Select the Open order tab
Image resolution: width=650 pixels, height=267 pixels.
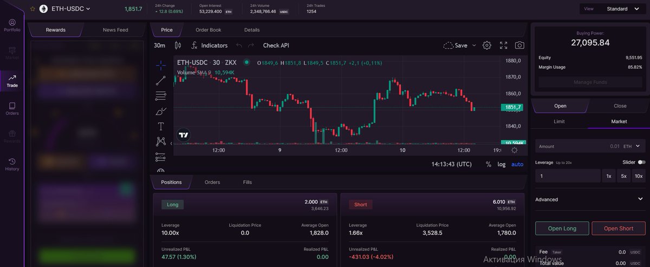click(560, 106)
